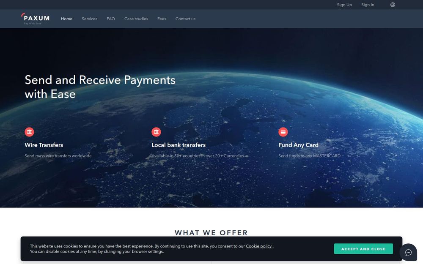423x264 pixels.
Task: Click the Sign Up link
Action: point(344,5)
